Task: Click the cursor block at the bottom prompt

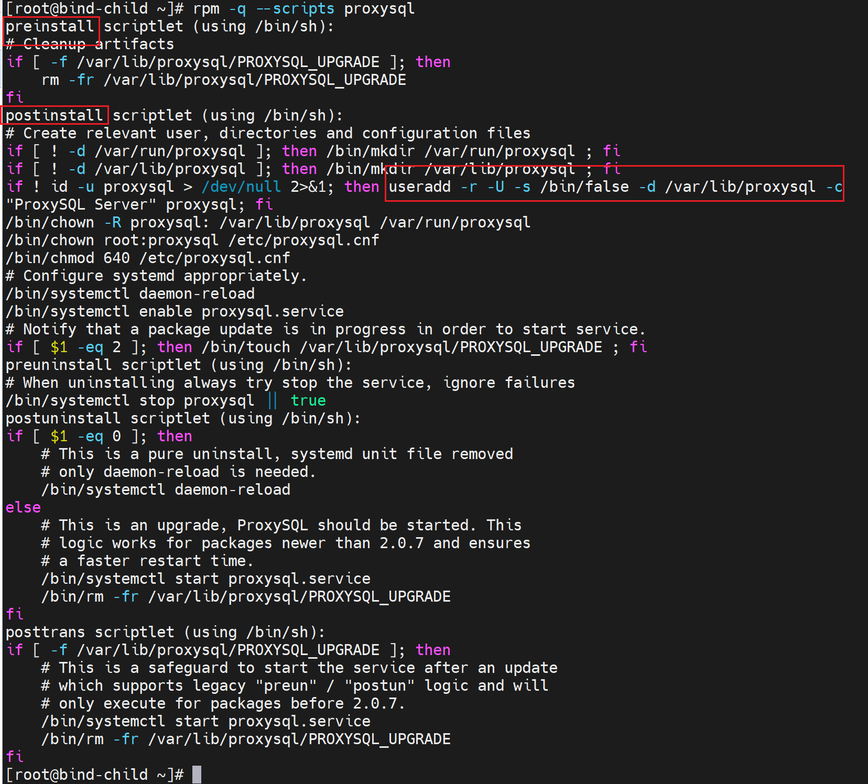Action: (197, 775)
